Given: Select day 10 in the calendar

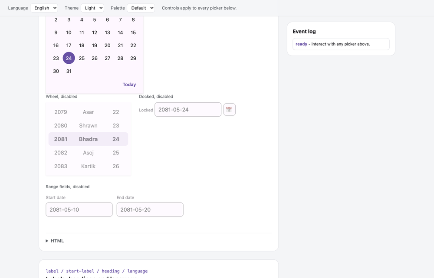Looking at the screenshot, I should (69, 33).
